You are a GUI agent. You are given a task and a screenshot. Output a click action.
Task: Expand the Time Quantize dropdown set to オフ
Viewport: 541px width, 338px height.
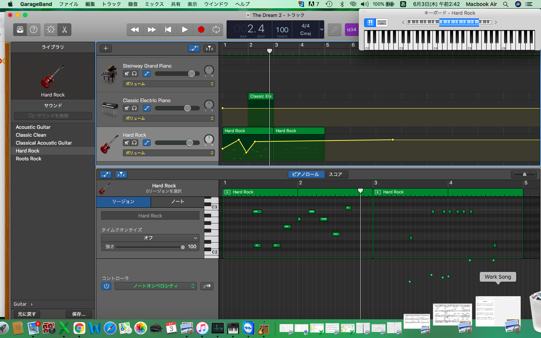[x=150, y=238]
